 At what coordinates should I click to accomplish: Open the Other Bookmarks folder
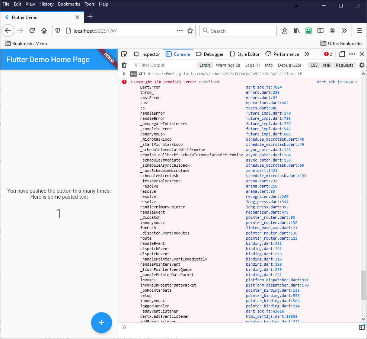tap(341, 43)
